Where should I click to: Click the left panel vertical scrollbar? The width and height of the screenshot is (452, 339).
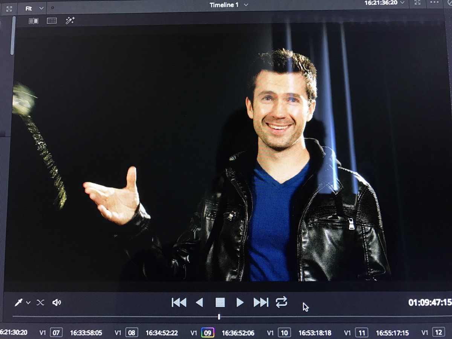pos(12,36)
